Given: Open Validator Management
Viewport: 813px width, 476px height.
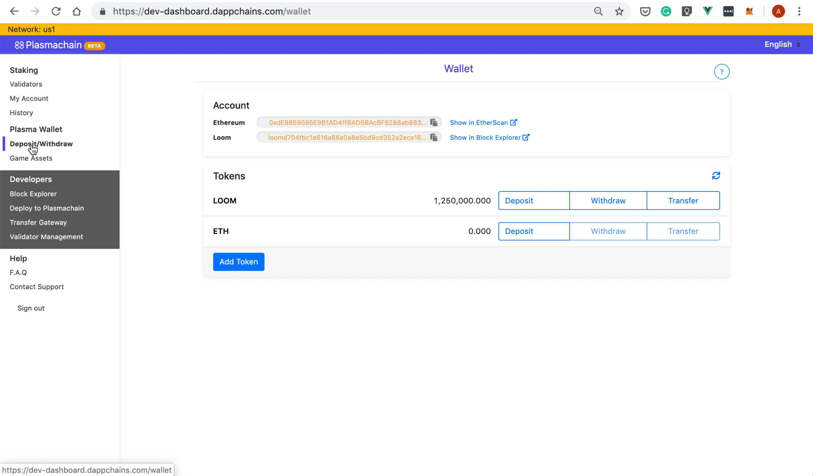Looking at the screenshot, I should click(46, 237).
